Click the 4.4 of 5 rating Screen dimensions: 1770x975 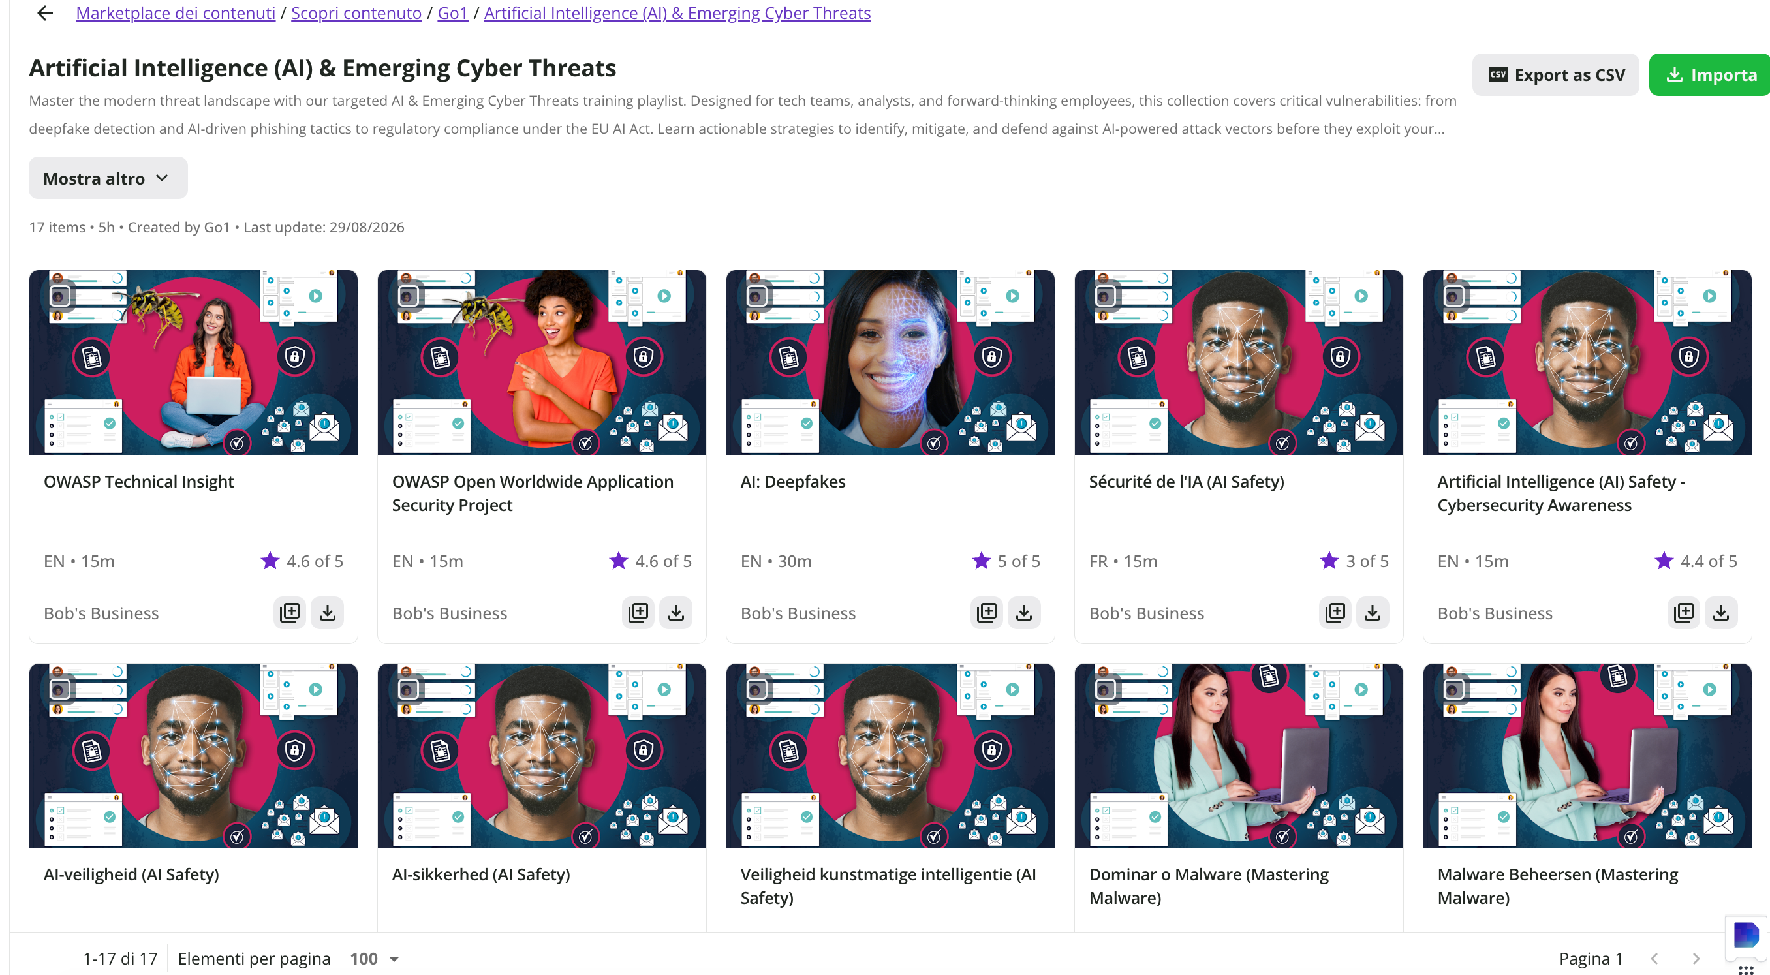[x=1696, y=561]
